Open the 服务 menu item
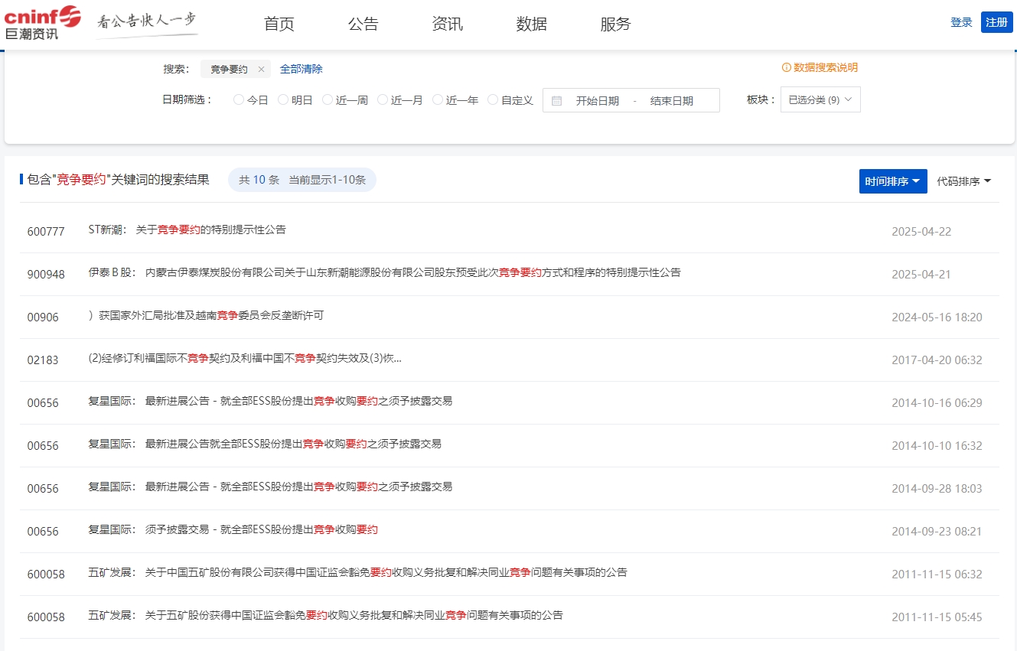Viewport: 1017px width, 651px height. point(616,24)
